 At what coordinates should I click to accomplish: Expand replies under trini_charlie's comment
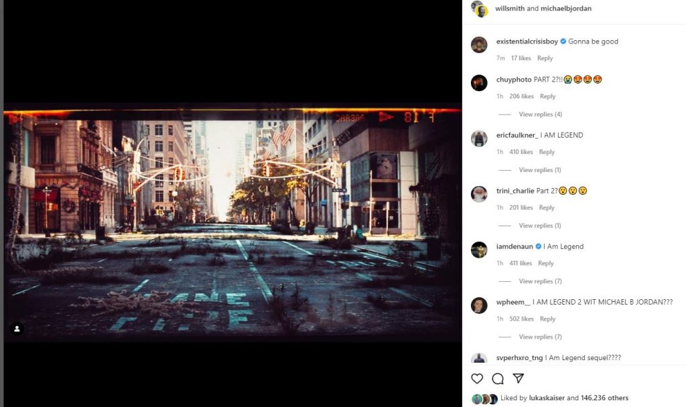[540, 225]
